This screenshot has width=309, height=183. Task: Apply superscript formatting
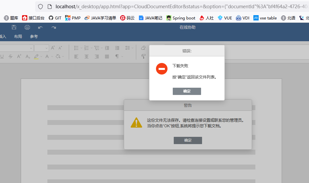(19, 56)
